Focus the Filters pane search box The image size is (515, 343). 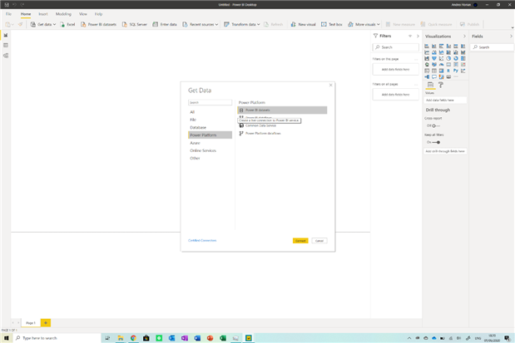pyautogui.click(x=396, y=47)
